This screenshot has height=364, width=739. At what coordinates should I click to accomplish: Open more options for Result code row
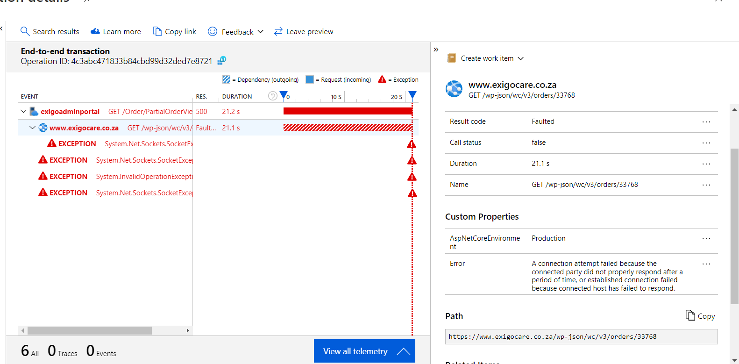(x=706, y=121)
